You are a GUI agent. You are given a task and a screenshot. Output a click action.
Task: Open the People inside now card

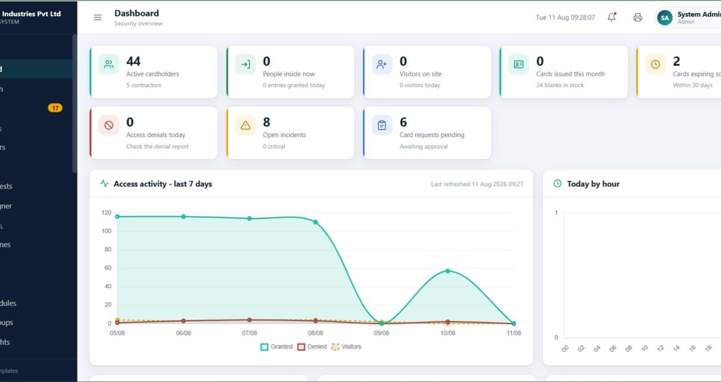coord(290,72)
